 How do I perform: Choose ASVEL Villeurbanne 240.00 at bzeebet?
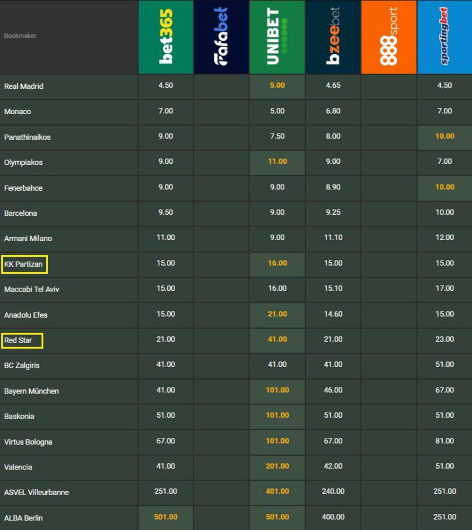(x=333, y=491)
